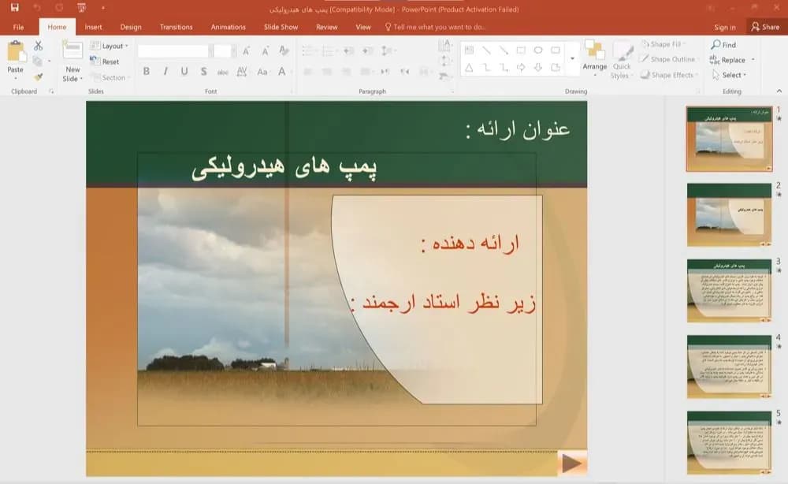The width and height of the screenshot is (788, 484).
Task: Toggle Italic formatting
Action: point(165,72)
